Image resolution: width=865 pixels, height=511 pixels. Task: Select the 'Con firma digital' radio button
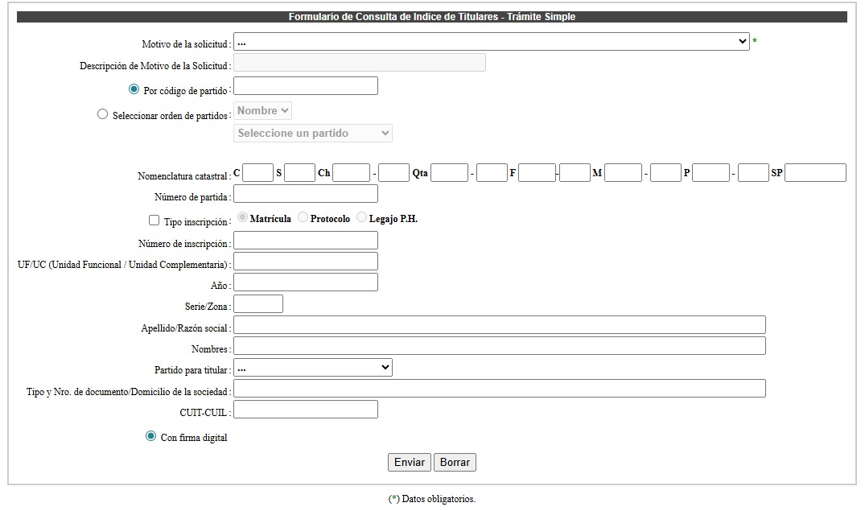[x=150, y=436]
